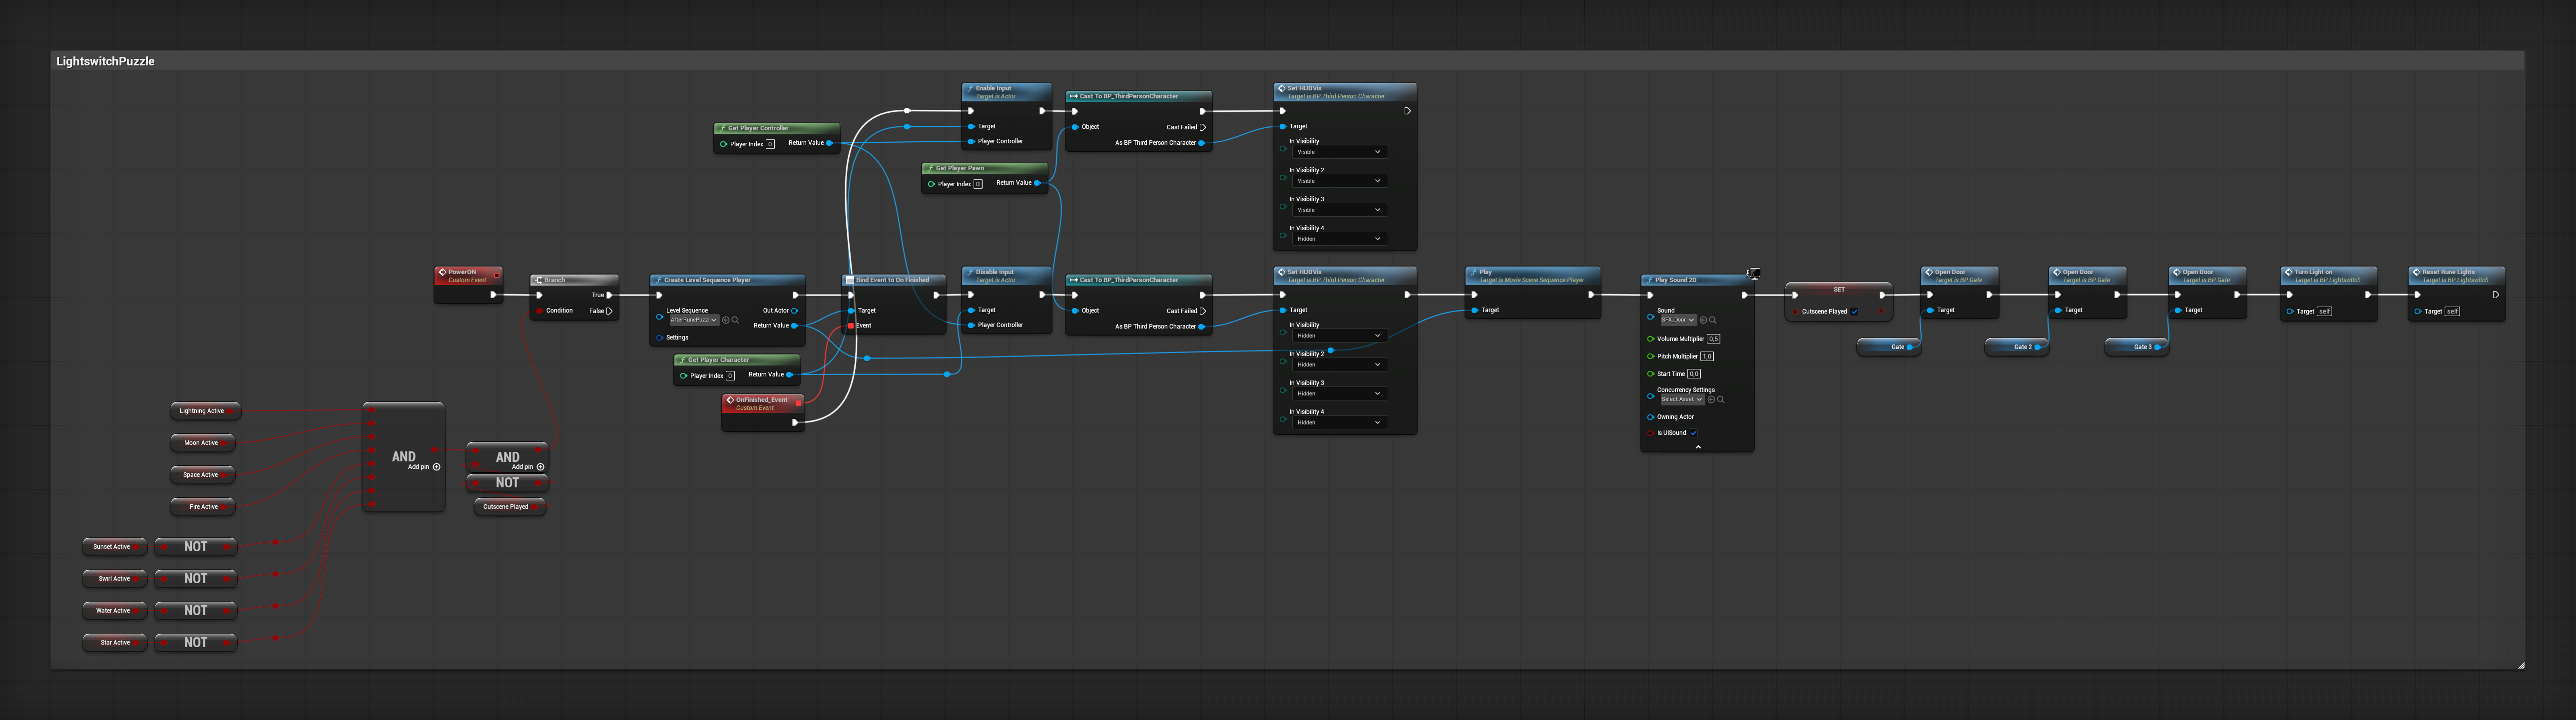
Task: Click the Bind Event to On Finished node icon
Action: click(849, 280)
